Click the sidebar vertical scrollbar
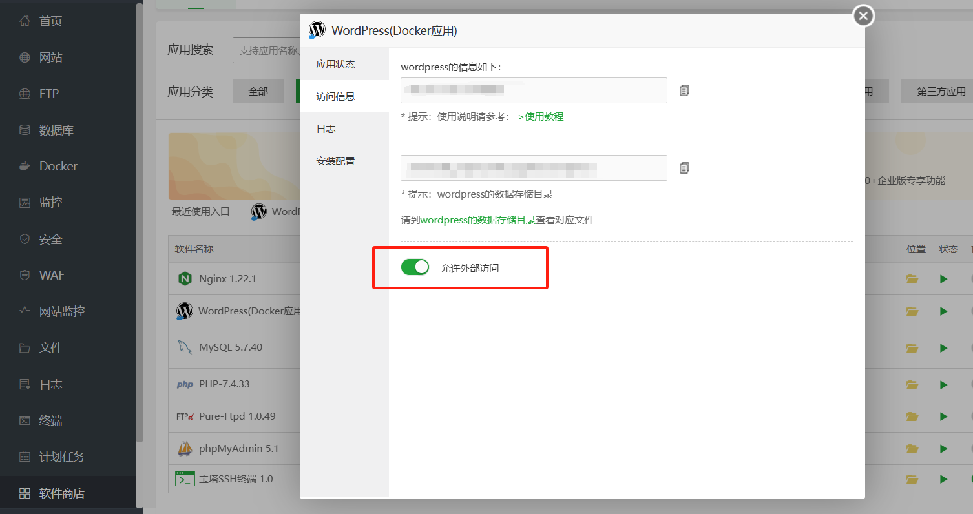The width and height of the screenshot is (973, 514). click(140, 223)
